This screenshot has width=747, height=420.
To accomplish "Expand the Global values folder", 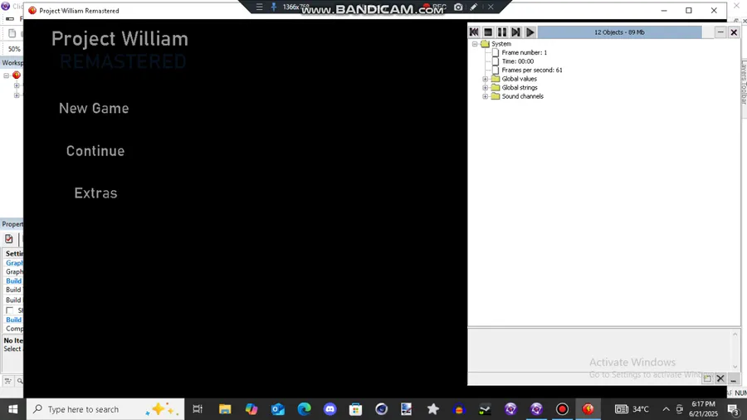I will (486, 79).
